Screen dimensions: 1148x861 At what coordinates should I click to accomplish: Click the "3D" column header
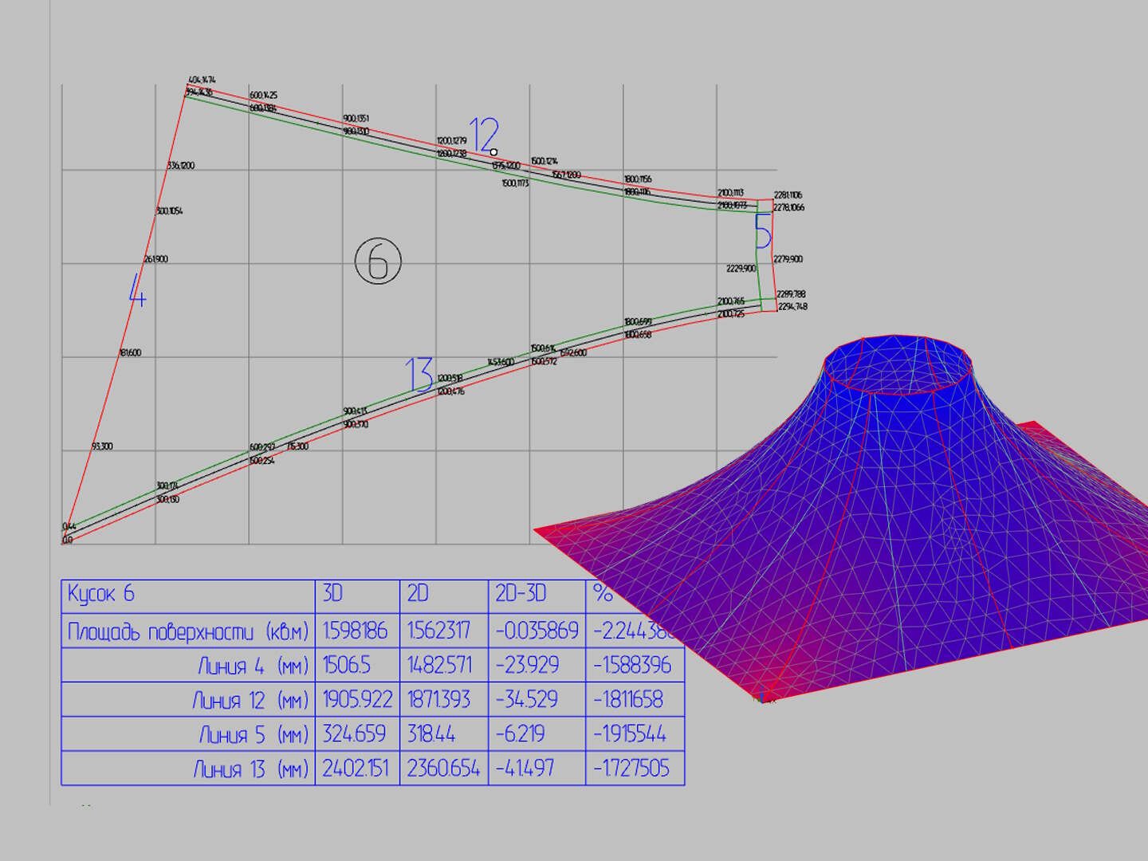click(x=332, y=595)
